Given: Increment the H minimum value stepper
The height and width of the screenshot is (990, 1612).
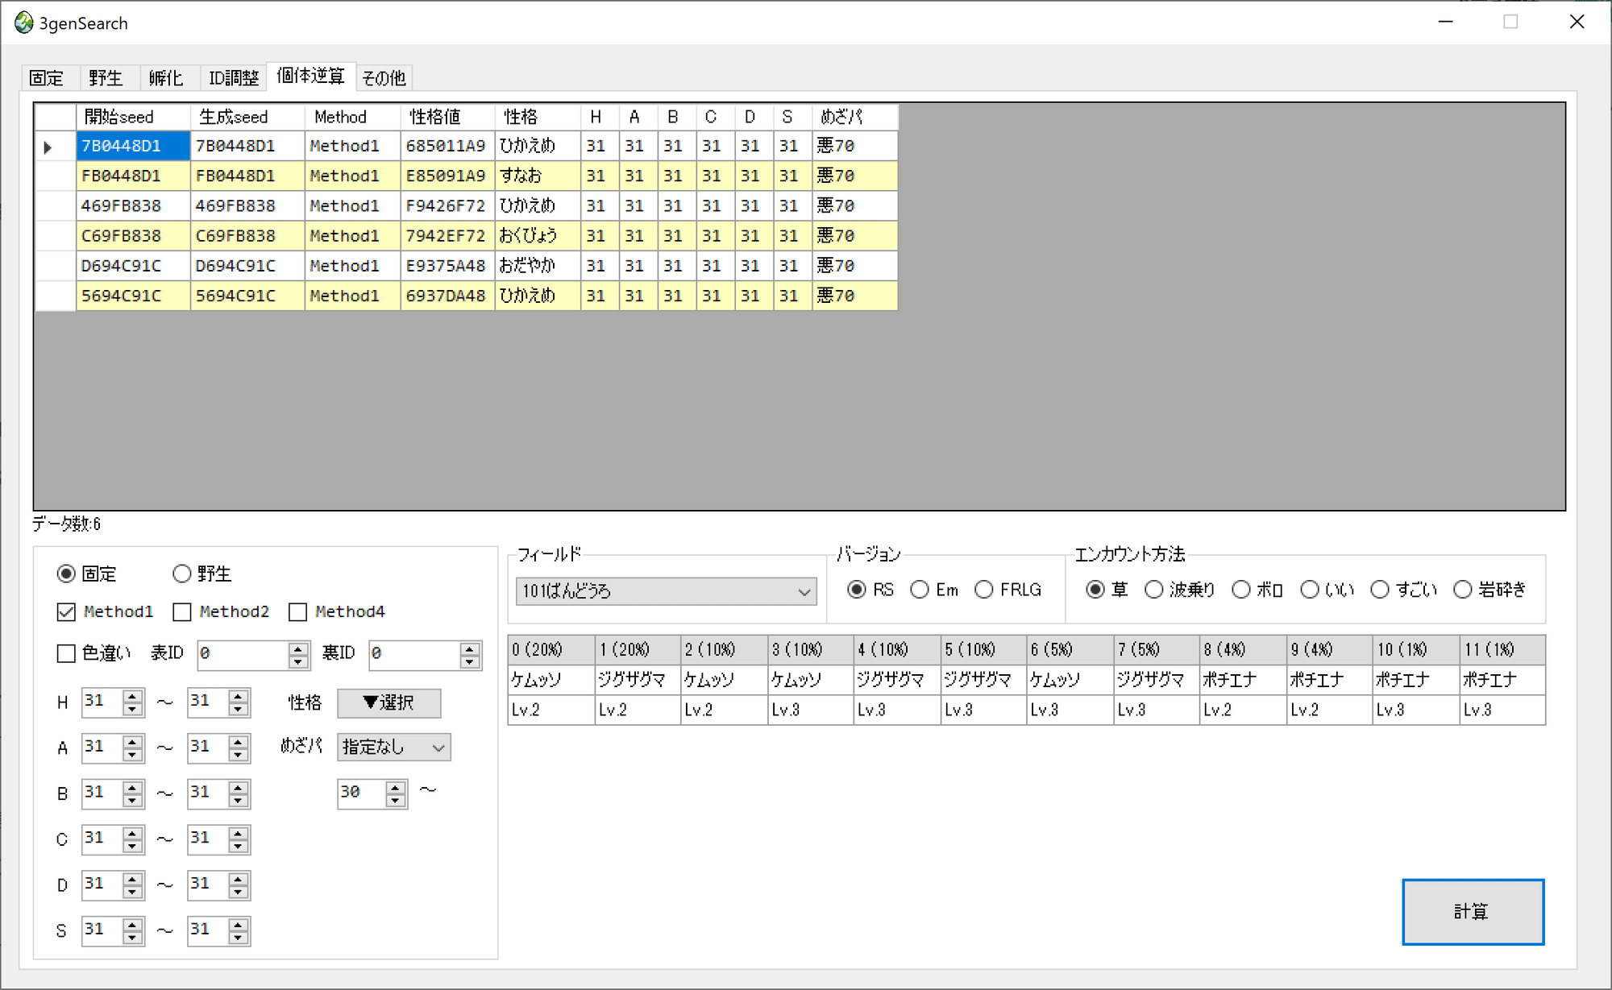Looking at the screenshot, I should [134, 697].
